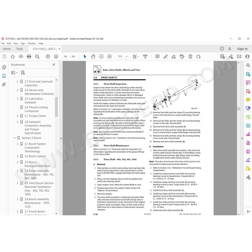Open the notifications bell
The height and width of the screenshot is (252, 252).
(230, 49)
